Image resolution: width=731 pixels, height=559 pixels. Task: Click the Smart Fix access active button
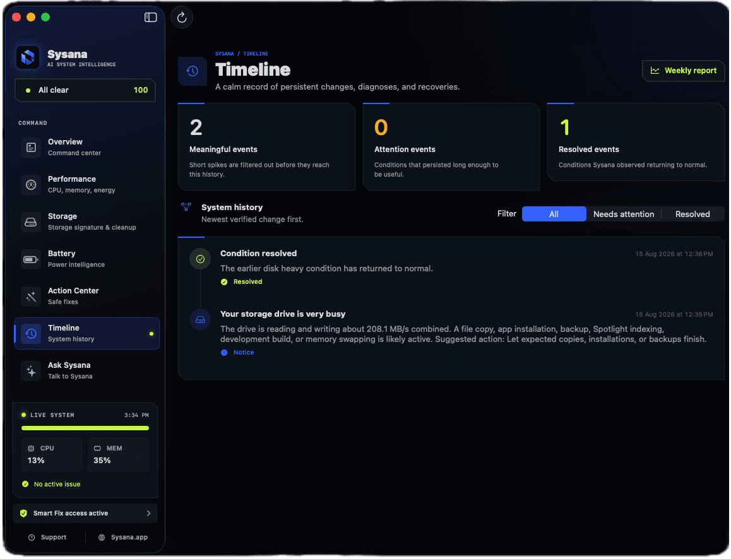85,514
